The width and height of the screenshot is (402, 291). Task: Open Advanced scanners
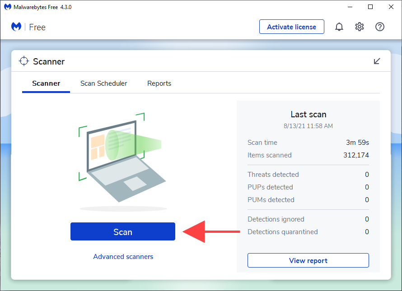click(123, 256)
